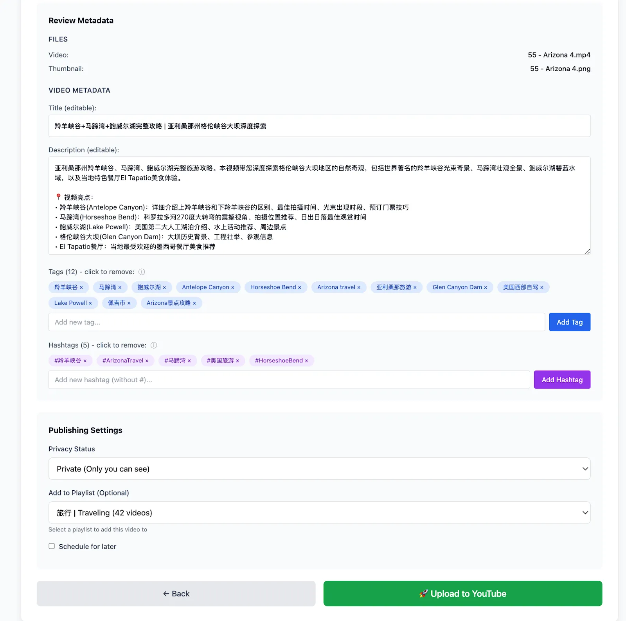Remove the Horseshoe Bend tag
Screen dimensions: 626x621
tap(276, 287)
